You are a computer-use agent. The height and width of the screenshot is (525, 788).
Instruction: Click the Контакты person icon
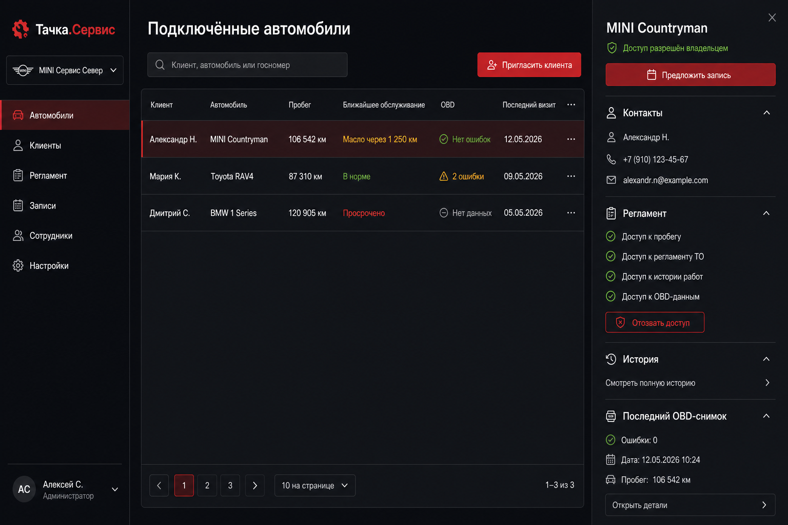[x=611, y=113]
